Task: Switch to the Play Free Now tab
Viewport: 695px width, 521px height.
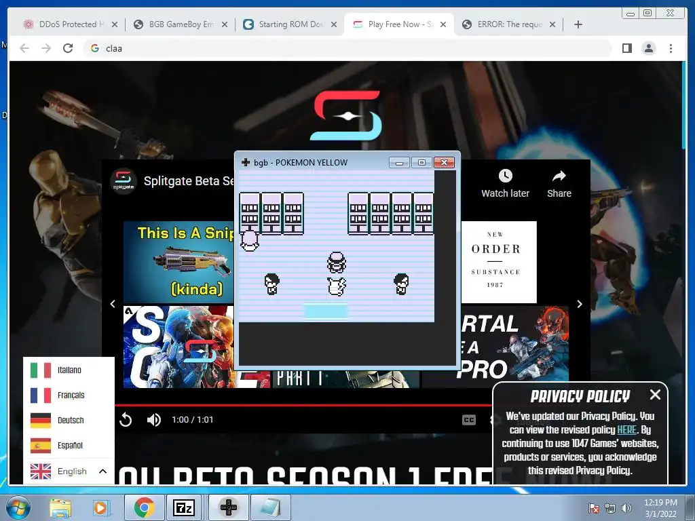Action: (399, 24)
